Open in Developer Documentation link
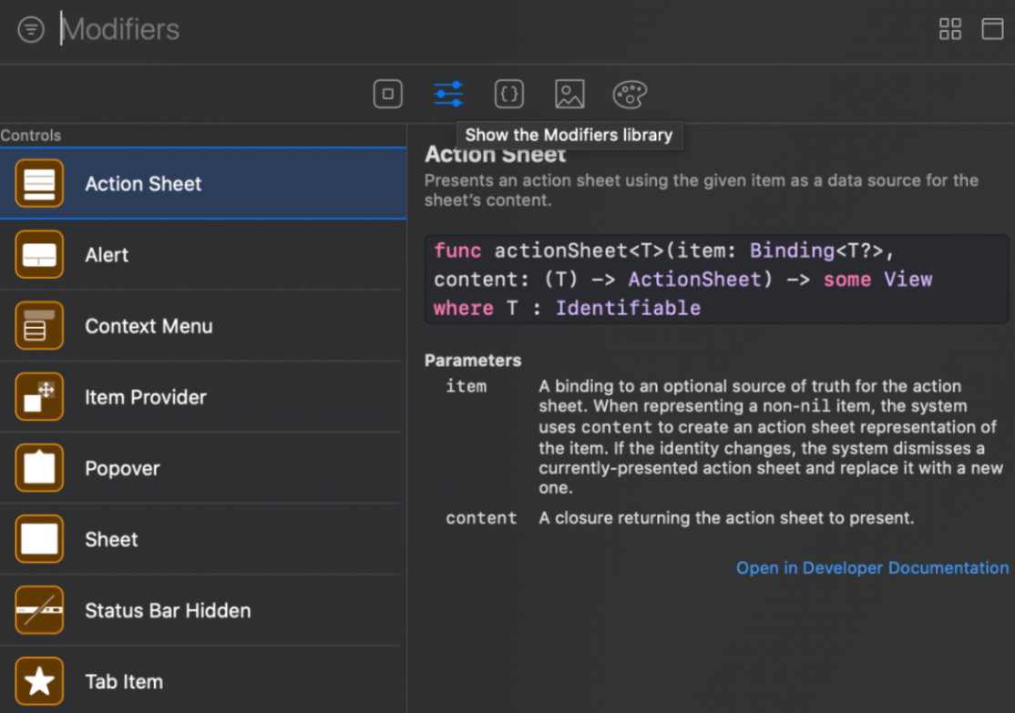Image resolution: width=1015 pixels, height=713 pixels. tap(871, 567)
